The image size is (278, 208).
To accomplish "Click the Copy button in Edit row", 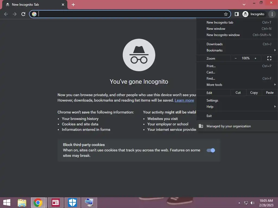I will [254, 93].
